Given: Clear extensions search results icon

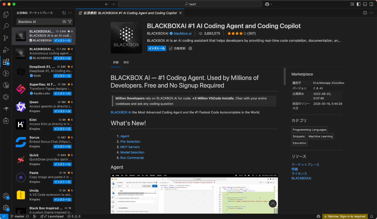Looking at the screenshot, I should click(64, 22).
